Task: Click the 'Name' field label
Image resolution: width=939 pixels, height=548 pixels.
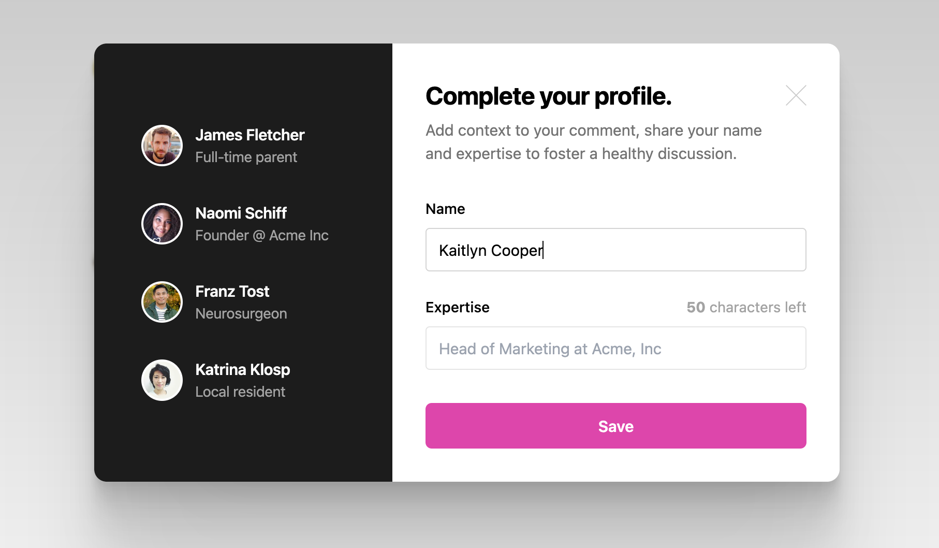Action: click(x=445, y=209)
